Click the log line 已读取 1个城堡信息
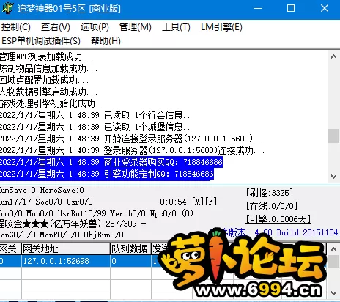Image resolution: width=340 pixels, height=302 pixels. 97,127
